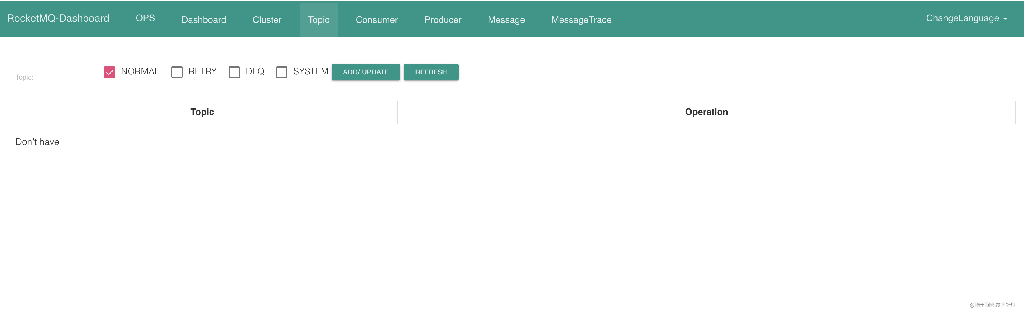Screen dimensions: 1024x316
Task: Click the ADD/ UPDATE button
Action: [366, 72]
